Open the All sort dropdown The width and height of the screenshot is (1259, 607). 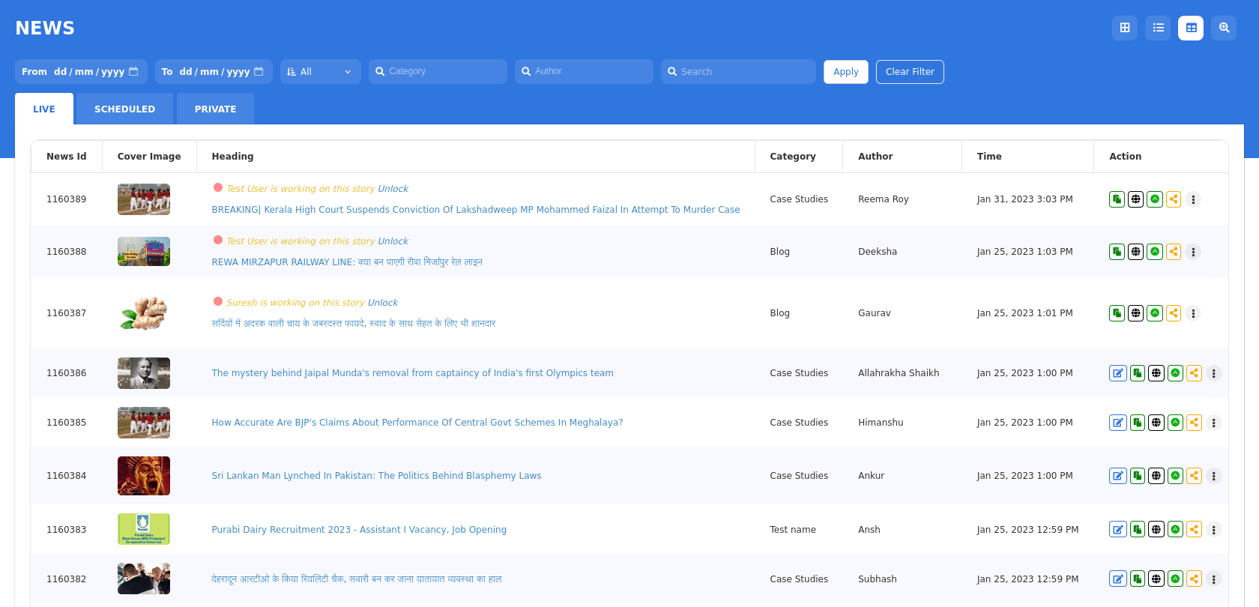(x=320, y=72)
